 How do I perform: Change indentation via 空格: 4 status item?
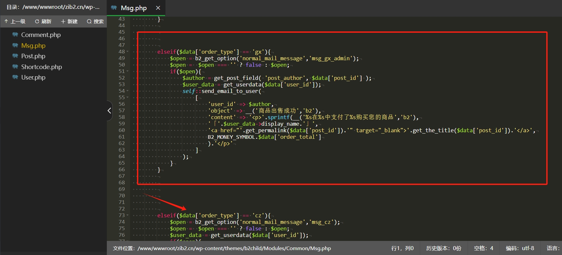coord(483,248)
